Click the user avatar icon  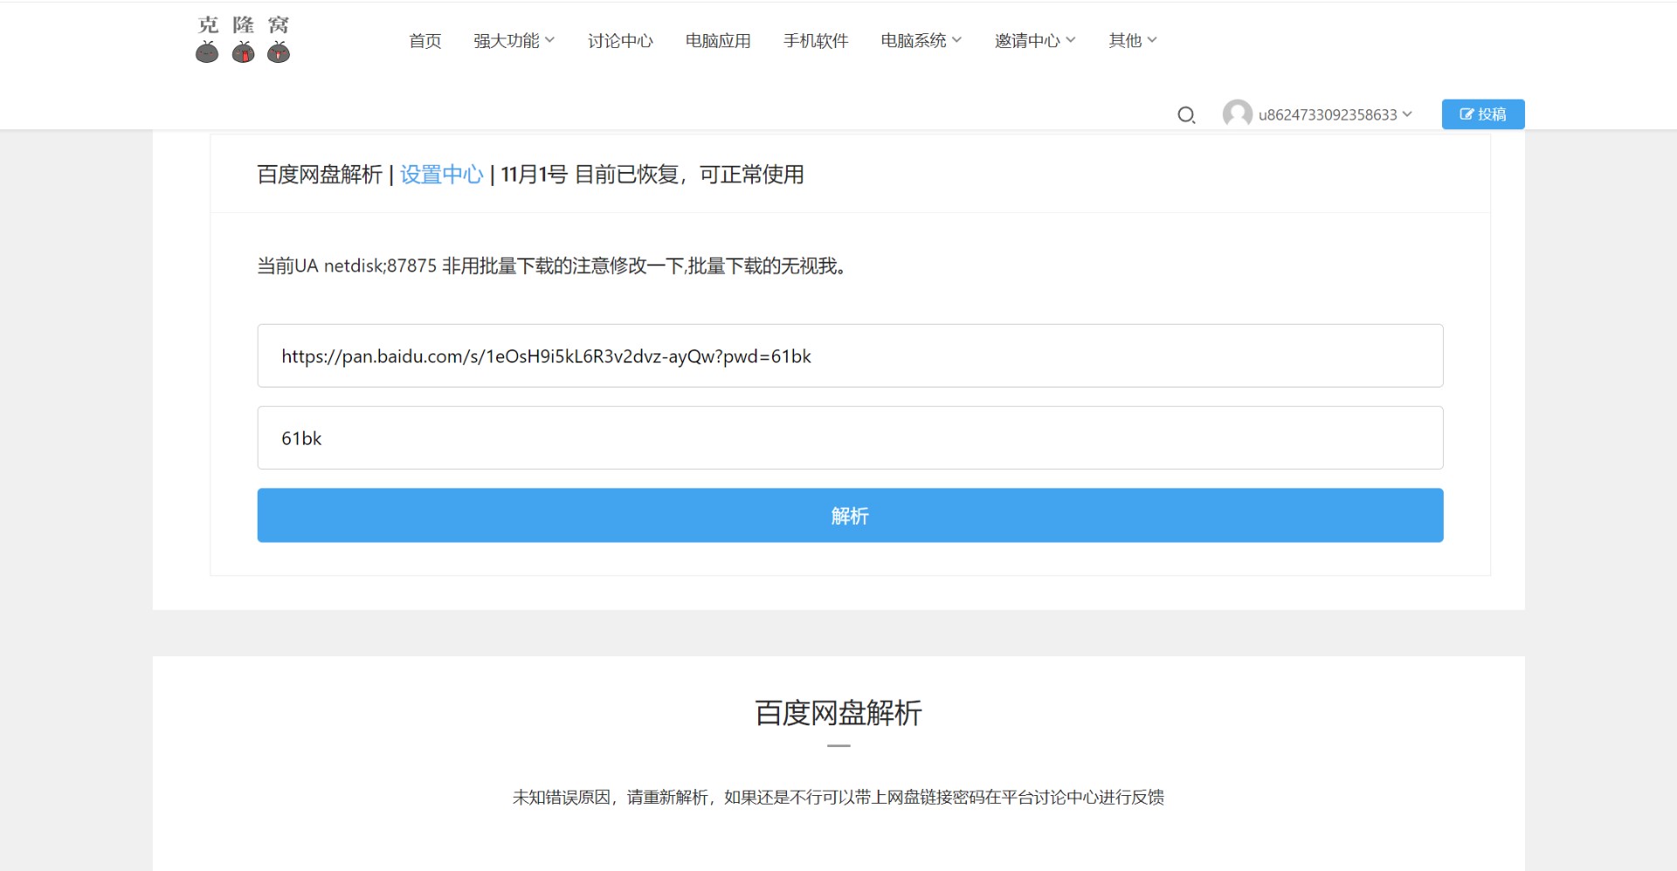coord(1237,113)
